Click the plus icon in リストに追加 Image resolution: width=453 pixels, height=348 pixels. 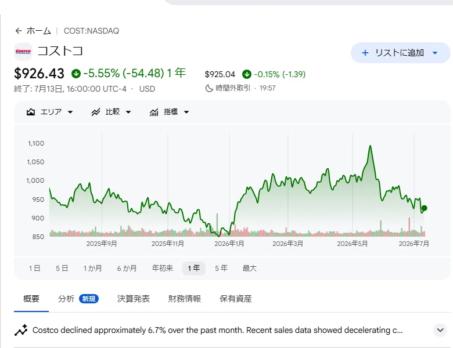click(x=365, y=53)
